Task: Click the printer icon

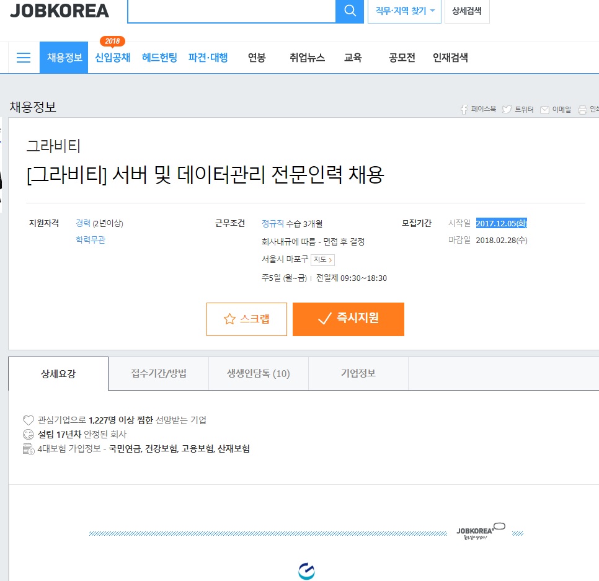Action: point(582,110)
